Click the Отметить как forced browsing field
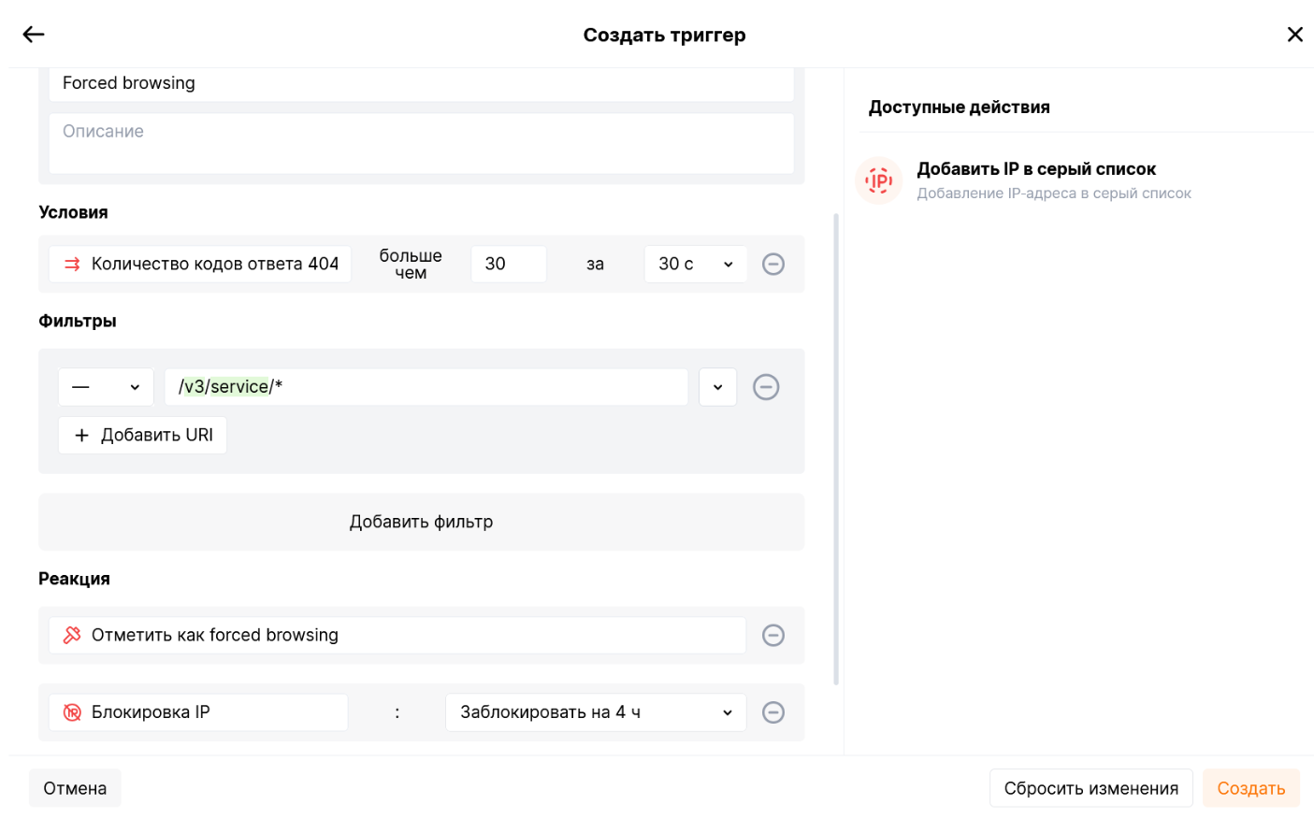1314x819 pixels. coord(397,635)
